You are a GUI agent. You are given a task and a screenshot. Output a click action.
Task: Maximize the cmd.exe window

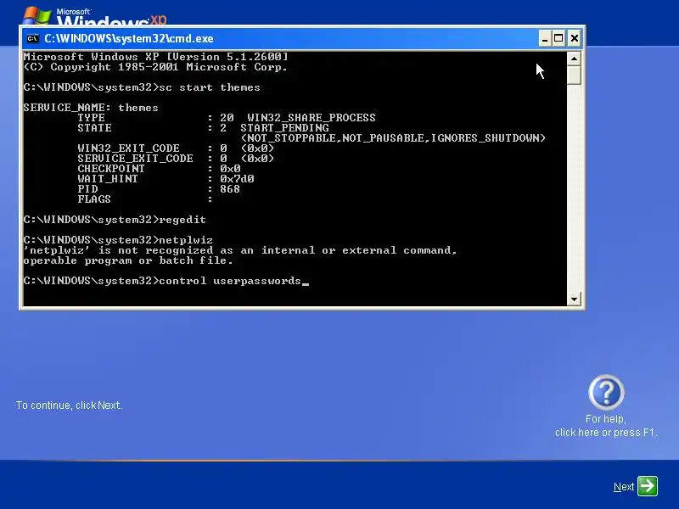coord(558,38)
